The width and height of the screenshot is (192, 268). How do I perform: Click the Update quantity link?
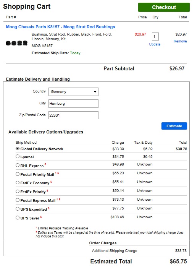155,44
